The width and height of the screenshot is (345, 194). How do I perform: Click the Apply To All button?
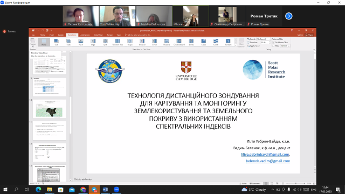(x=253, y=46)
